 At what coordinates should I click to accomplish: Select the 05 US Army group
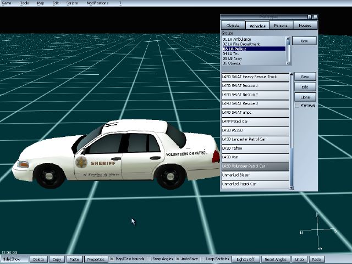pos(254,58)
